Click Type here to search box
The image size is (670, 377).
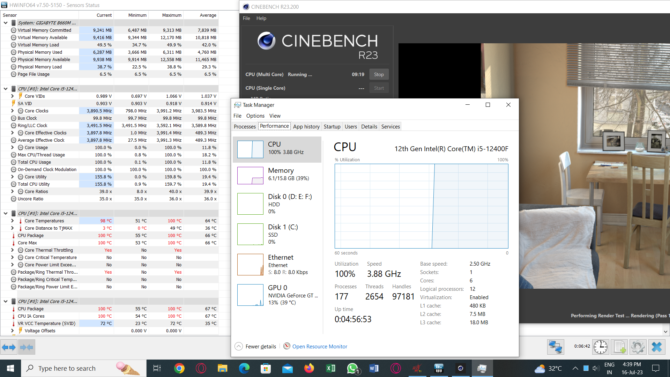pos(84,368)
